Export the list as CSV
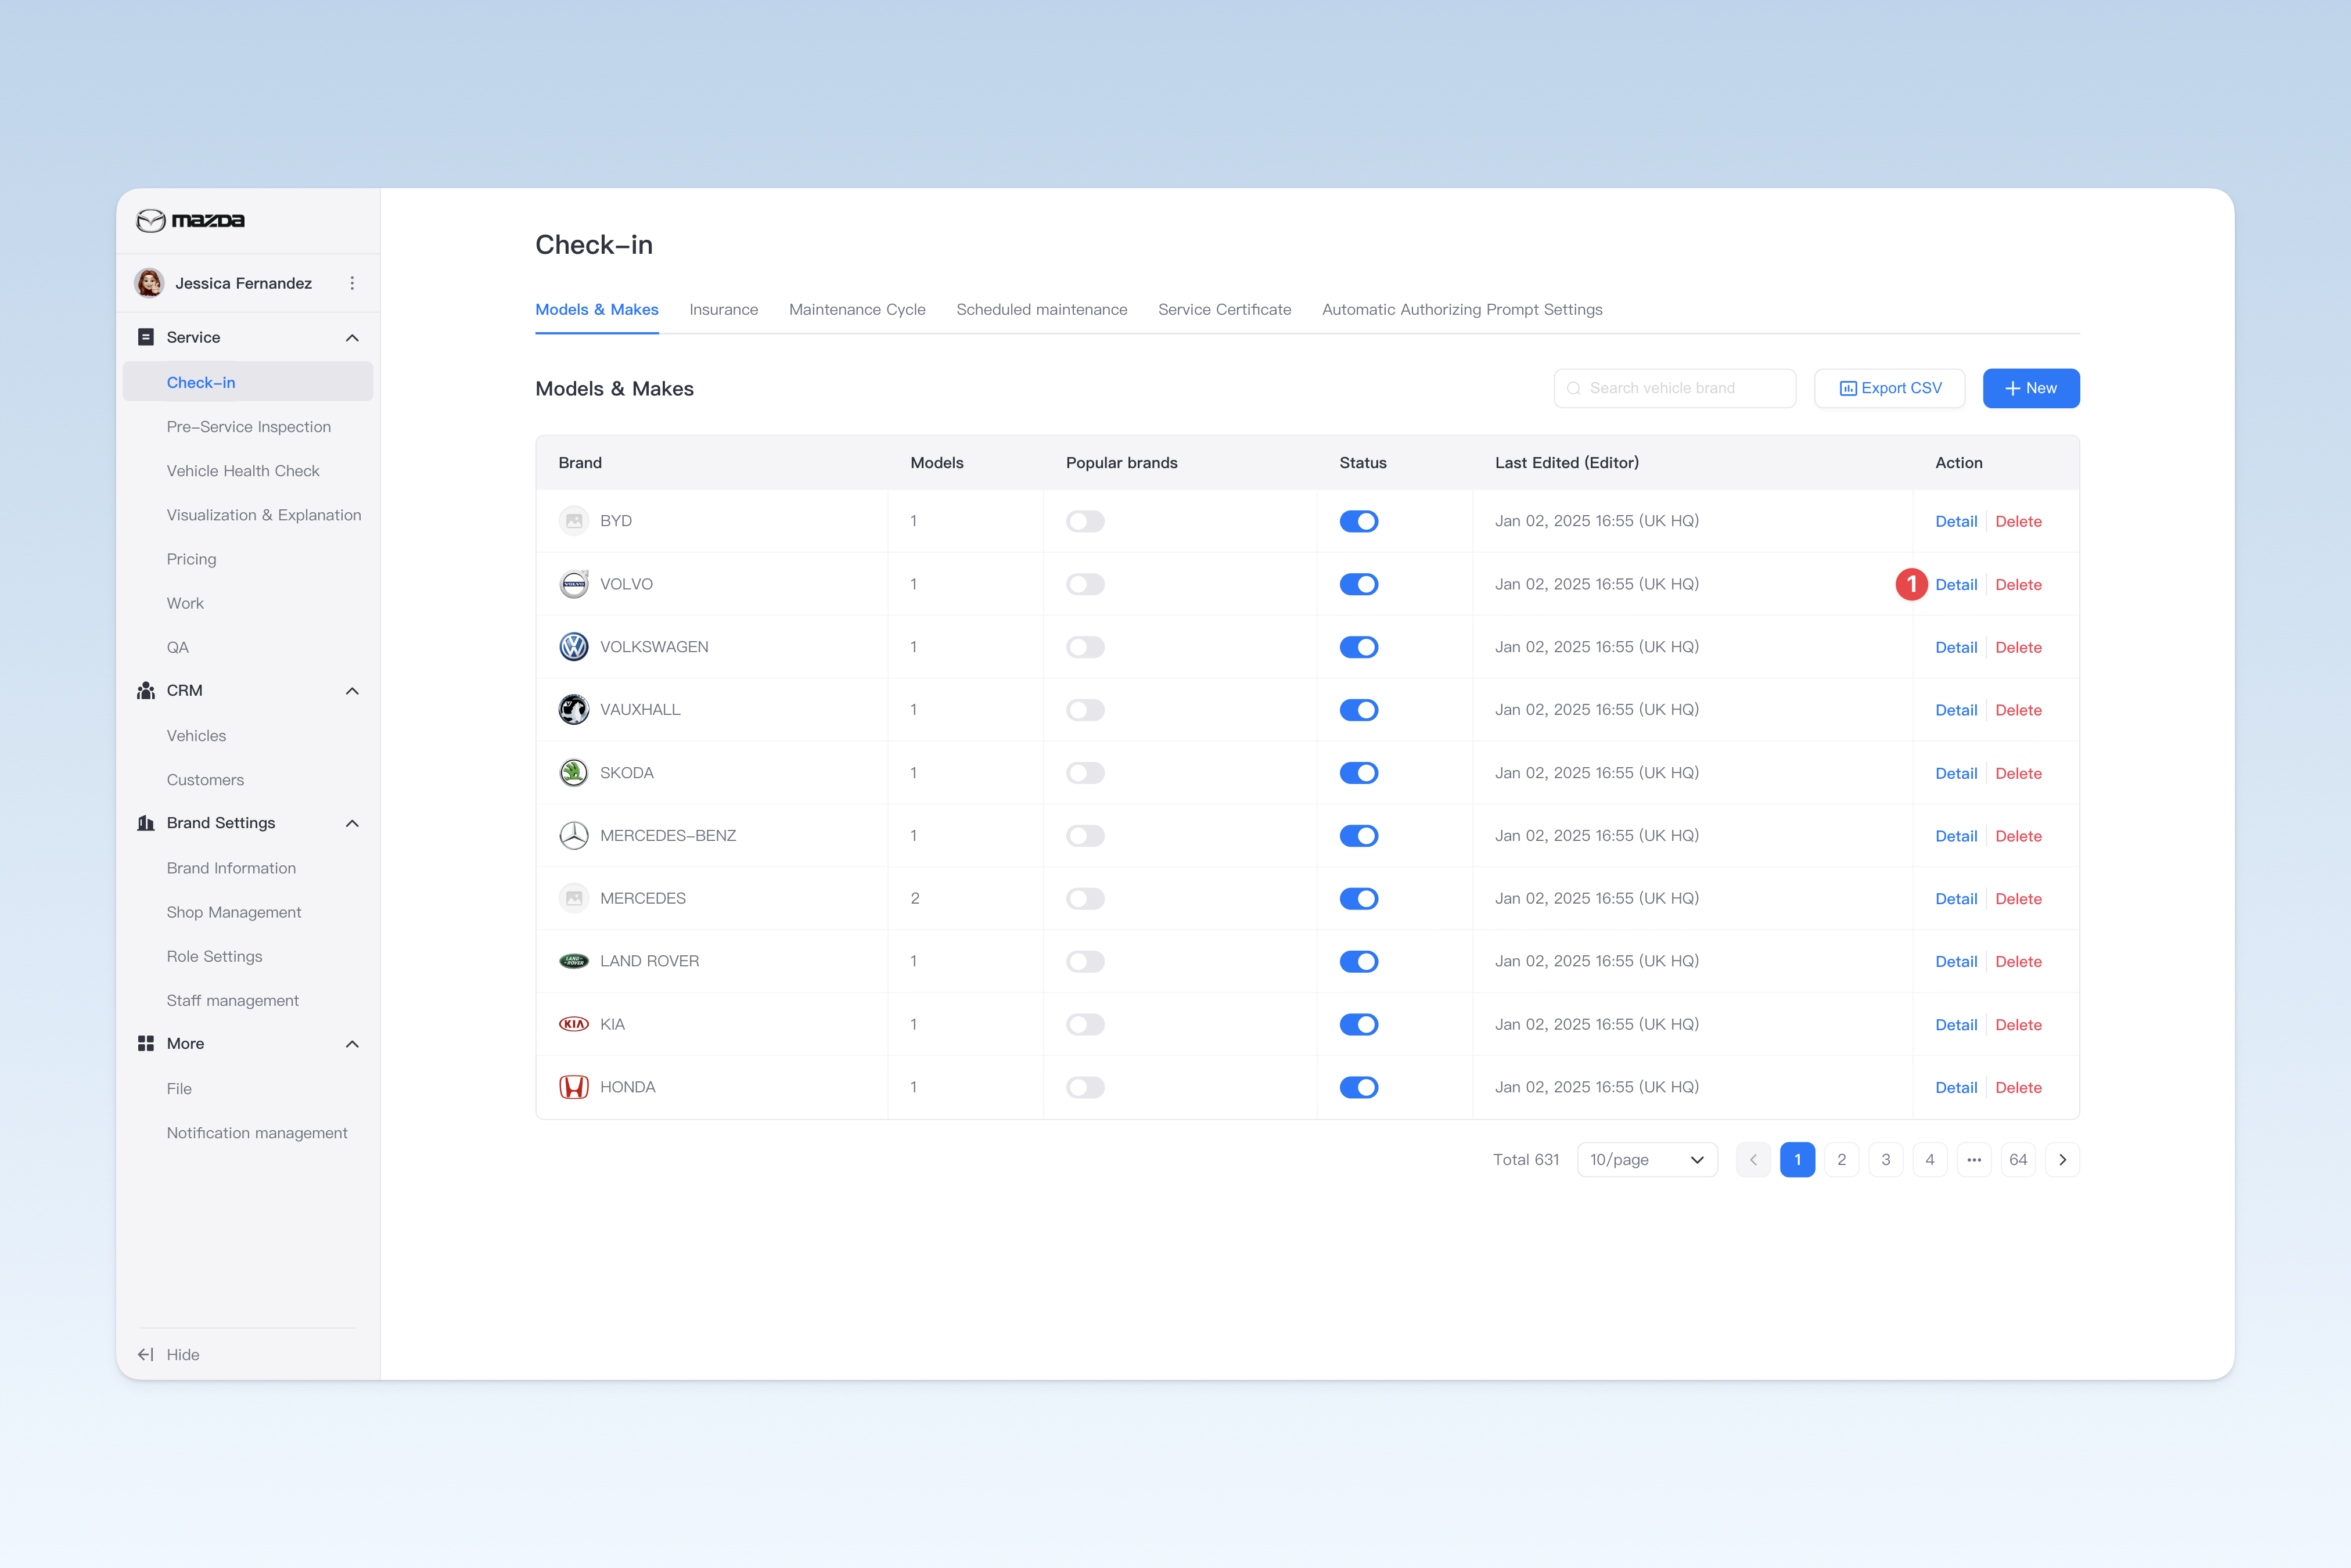Screen dimensions: 2351x1568 point(1889,388)
